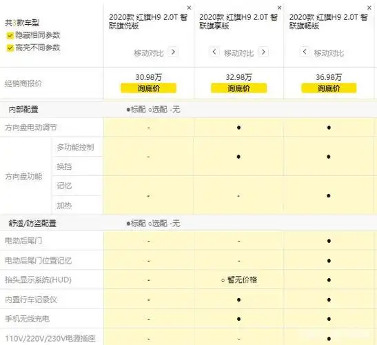Image resolution: width=377 pixels, height=345 pixels.
Task: Click the 加热 sub-row label
Action: point(64,206)
